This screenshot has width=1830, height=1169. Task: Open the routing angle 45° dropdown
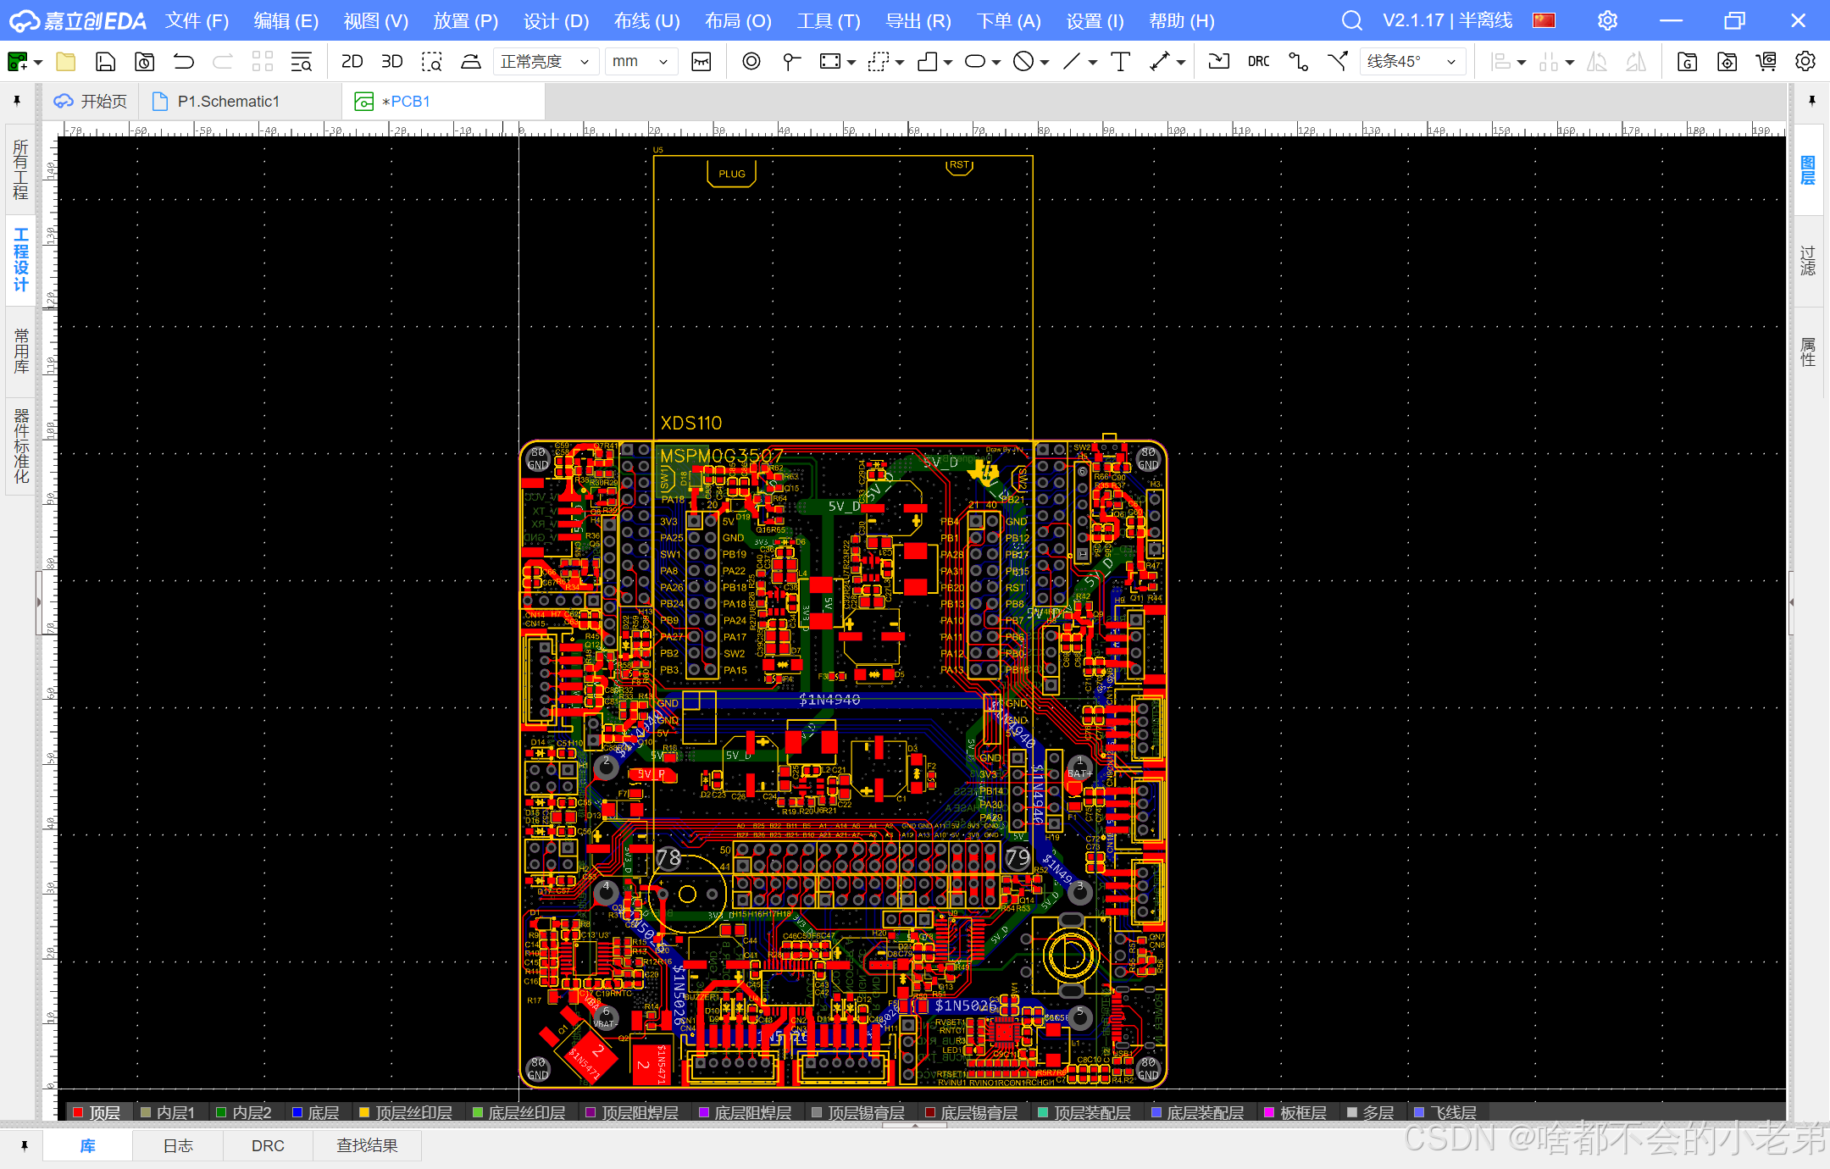coord(1412,62)
